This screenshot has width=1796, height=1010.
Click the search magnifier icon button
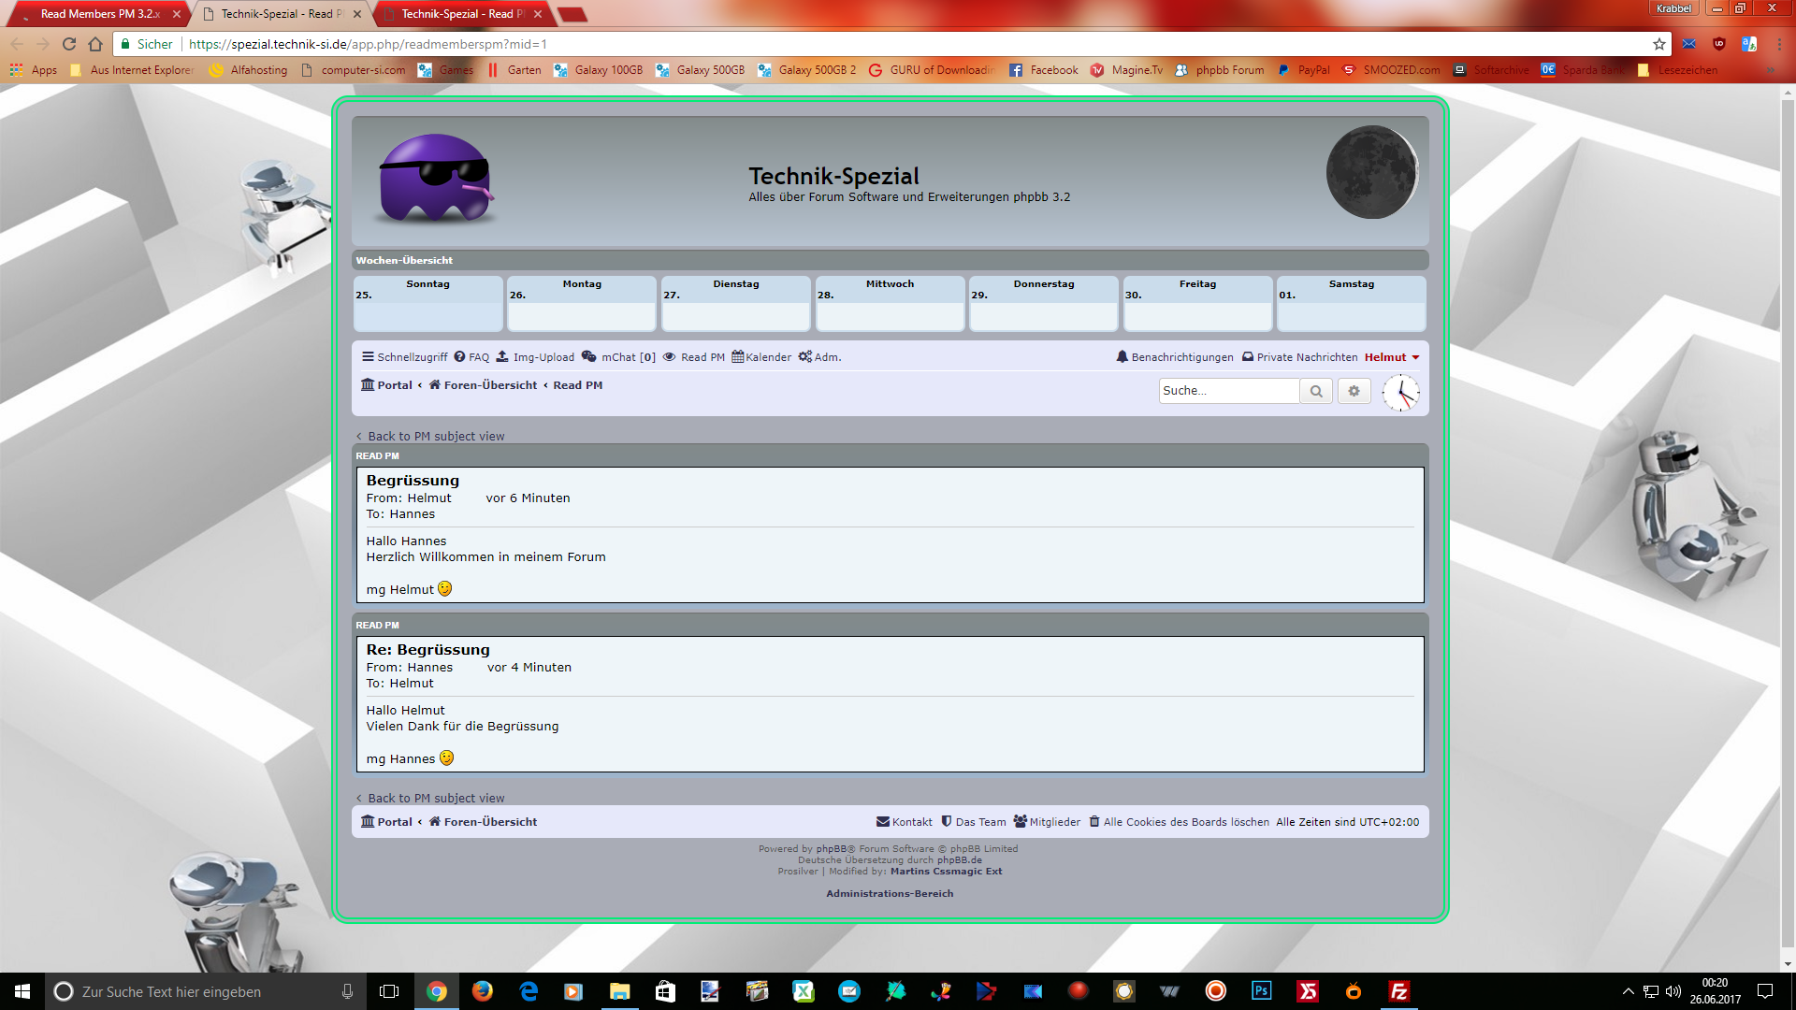1316,391
